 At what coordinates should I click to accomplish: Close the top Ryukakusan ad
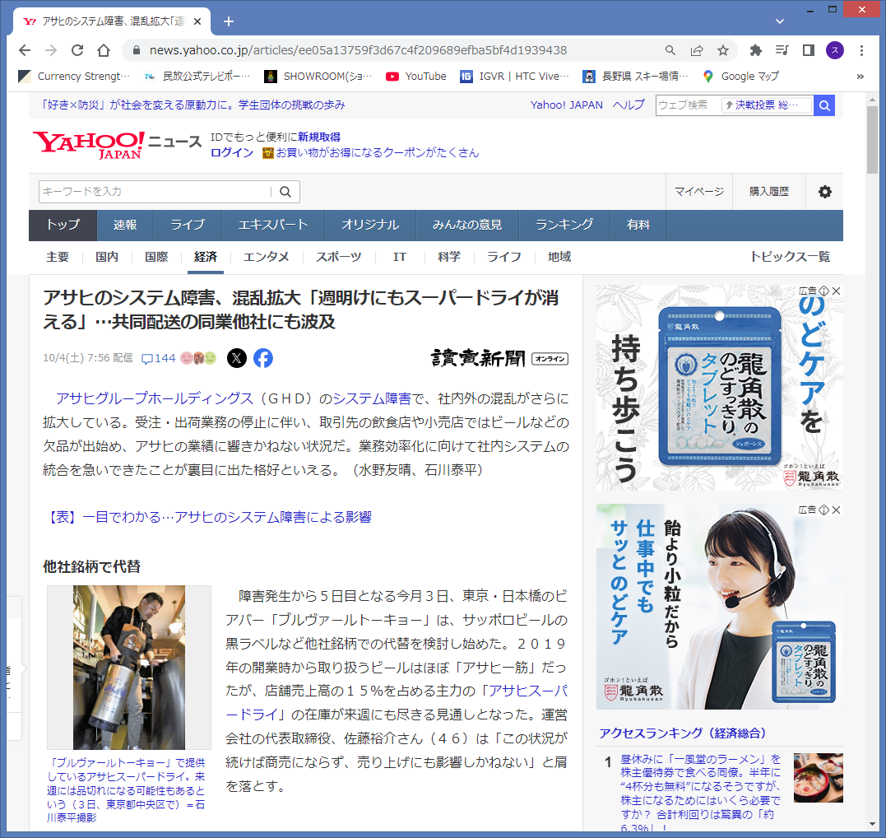click(836, 291)
